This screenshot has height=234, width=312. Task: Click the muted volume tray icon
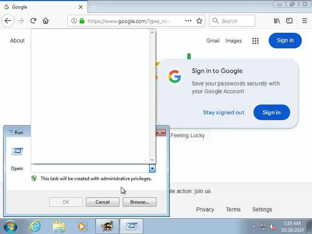point(272,227)
